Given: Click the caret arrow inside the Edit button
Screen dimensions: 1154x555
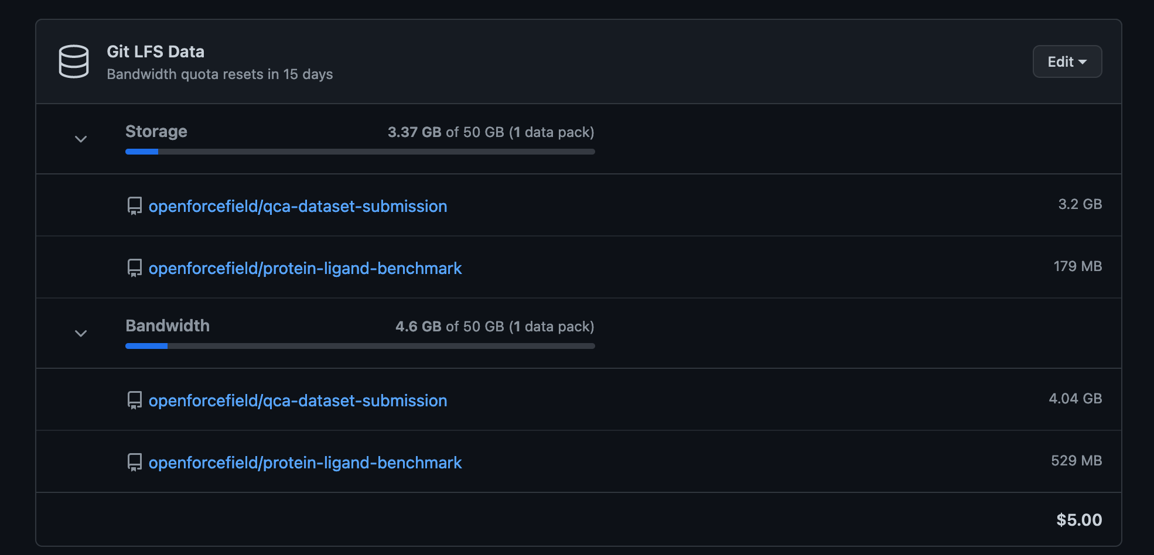Looking at the screenshot, I should coord(1083,61).
